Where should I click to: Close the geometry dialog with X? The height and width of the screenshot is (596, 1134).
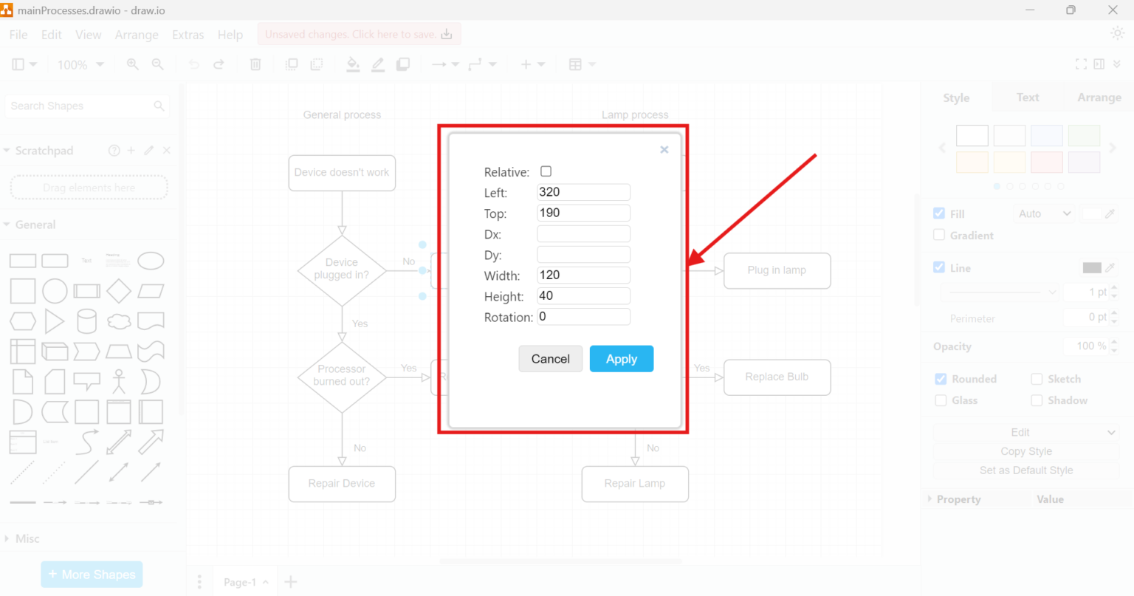pos(664,149)
